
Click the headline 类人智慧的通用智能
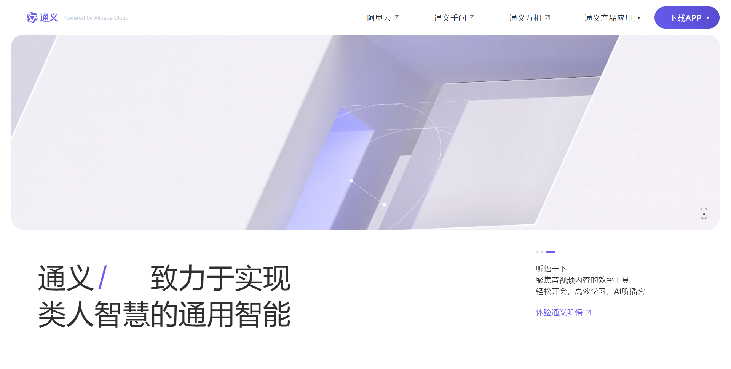click(164, 314)
